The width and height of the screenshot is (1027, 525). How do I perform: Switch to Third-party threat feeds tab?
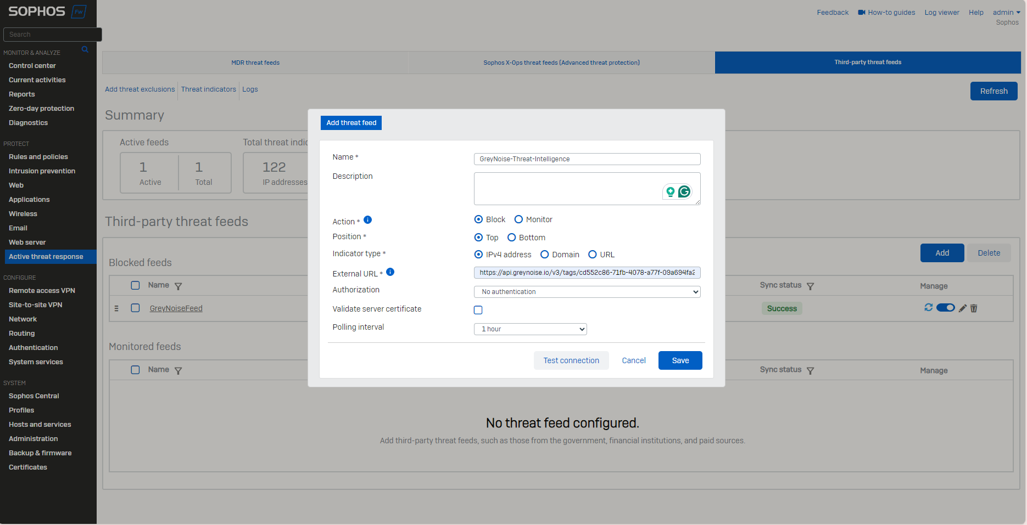868,63
